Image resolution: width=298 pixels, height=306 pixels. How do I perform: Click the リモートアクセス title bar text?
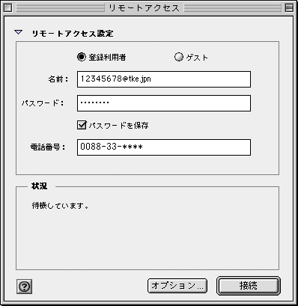pyautogui.click(x=145, y=8)
